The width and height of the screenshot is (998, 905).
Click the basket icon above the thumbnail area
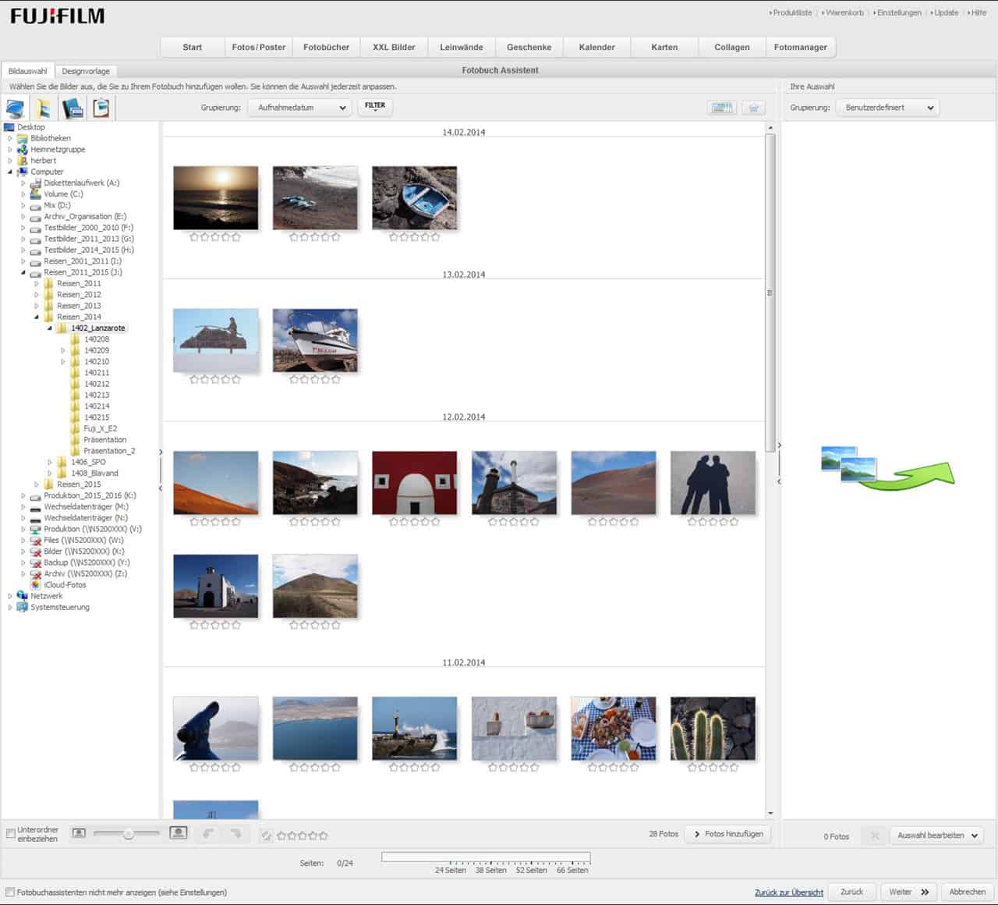753,108
